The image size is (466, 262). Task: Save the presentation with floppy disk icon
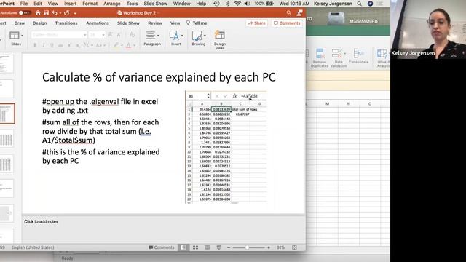pos(46,13)
